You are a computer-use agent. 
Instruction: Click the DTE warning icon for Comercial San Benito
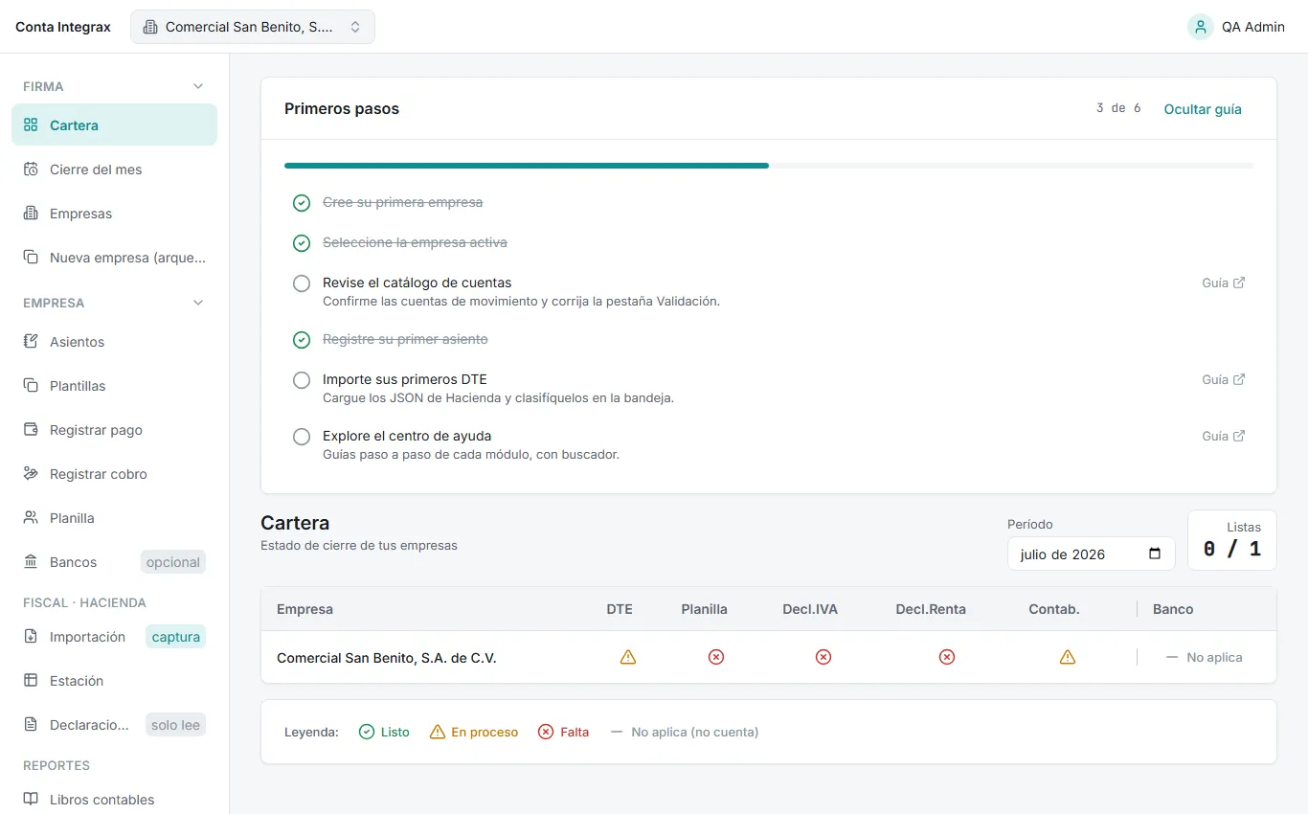[628, 657]
